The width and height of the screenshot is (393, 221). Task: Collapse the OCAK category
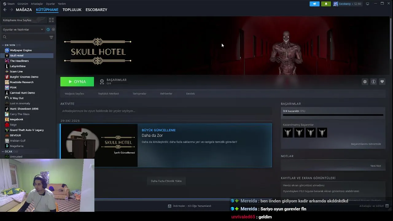pos(3,152)
